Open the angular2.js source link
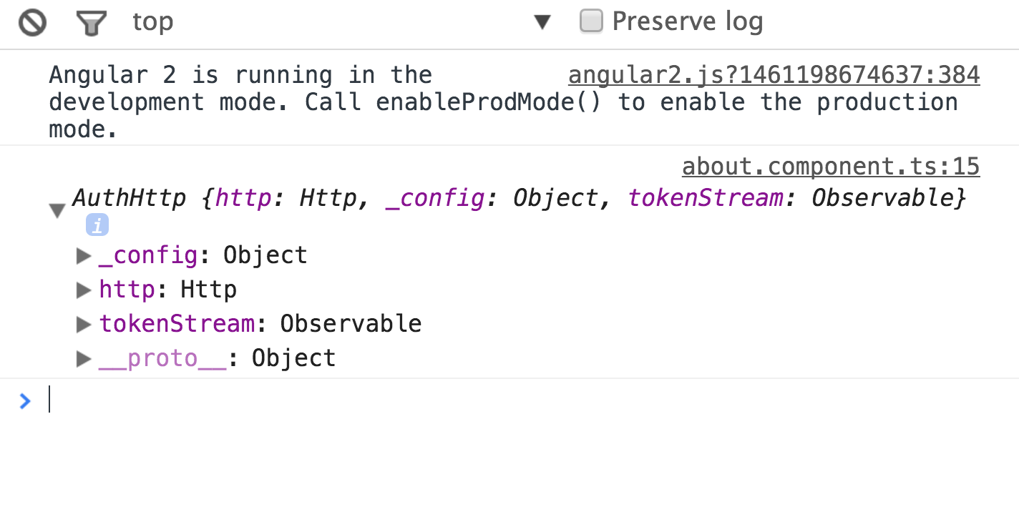The height and width of the screenshot is (512, 1019). tap(774, 75)
